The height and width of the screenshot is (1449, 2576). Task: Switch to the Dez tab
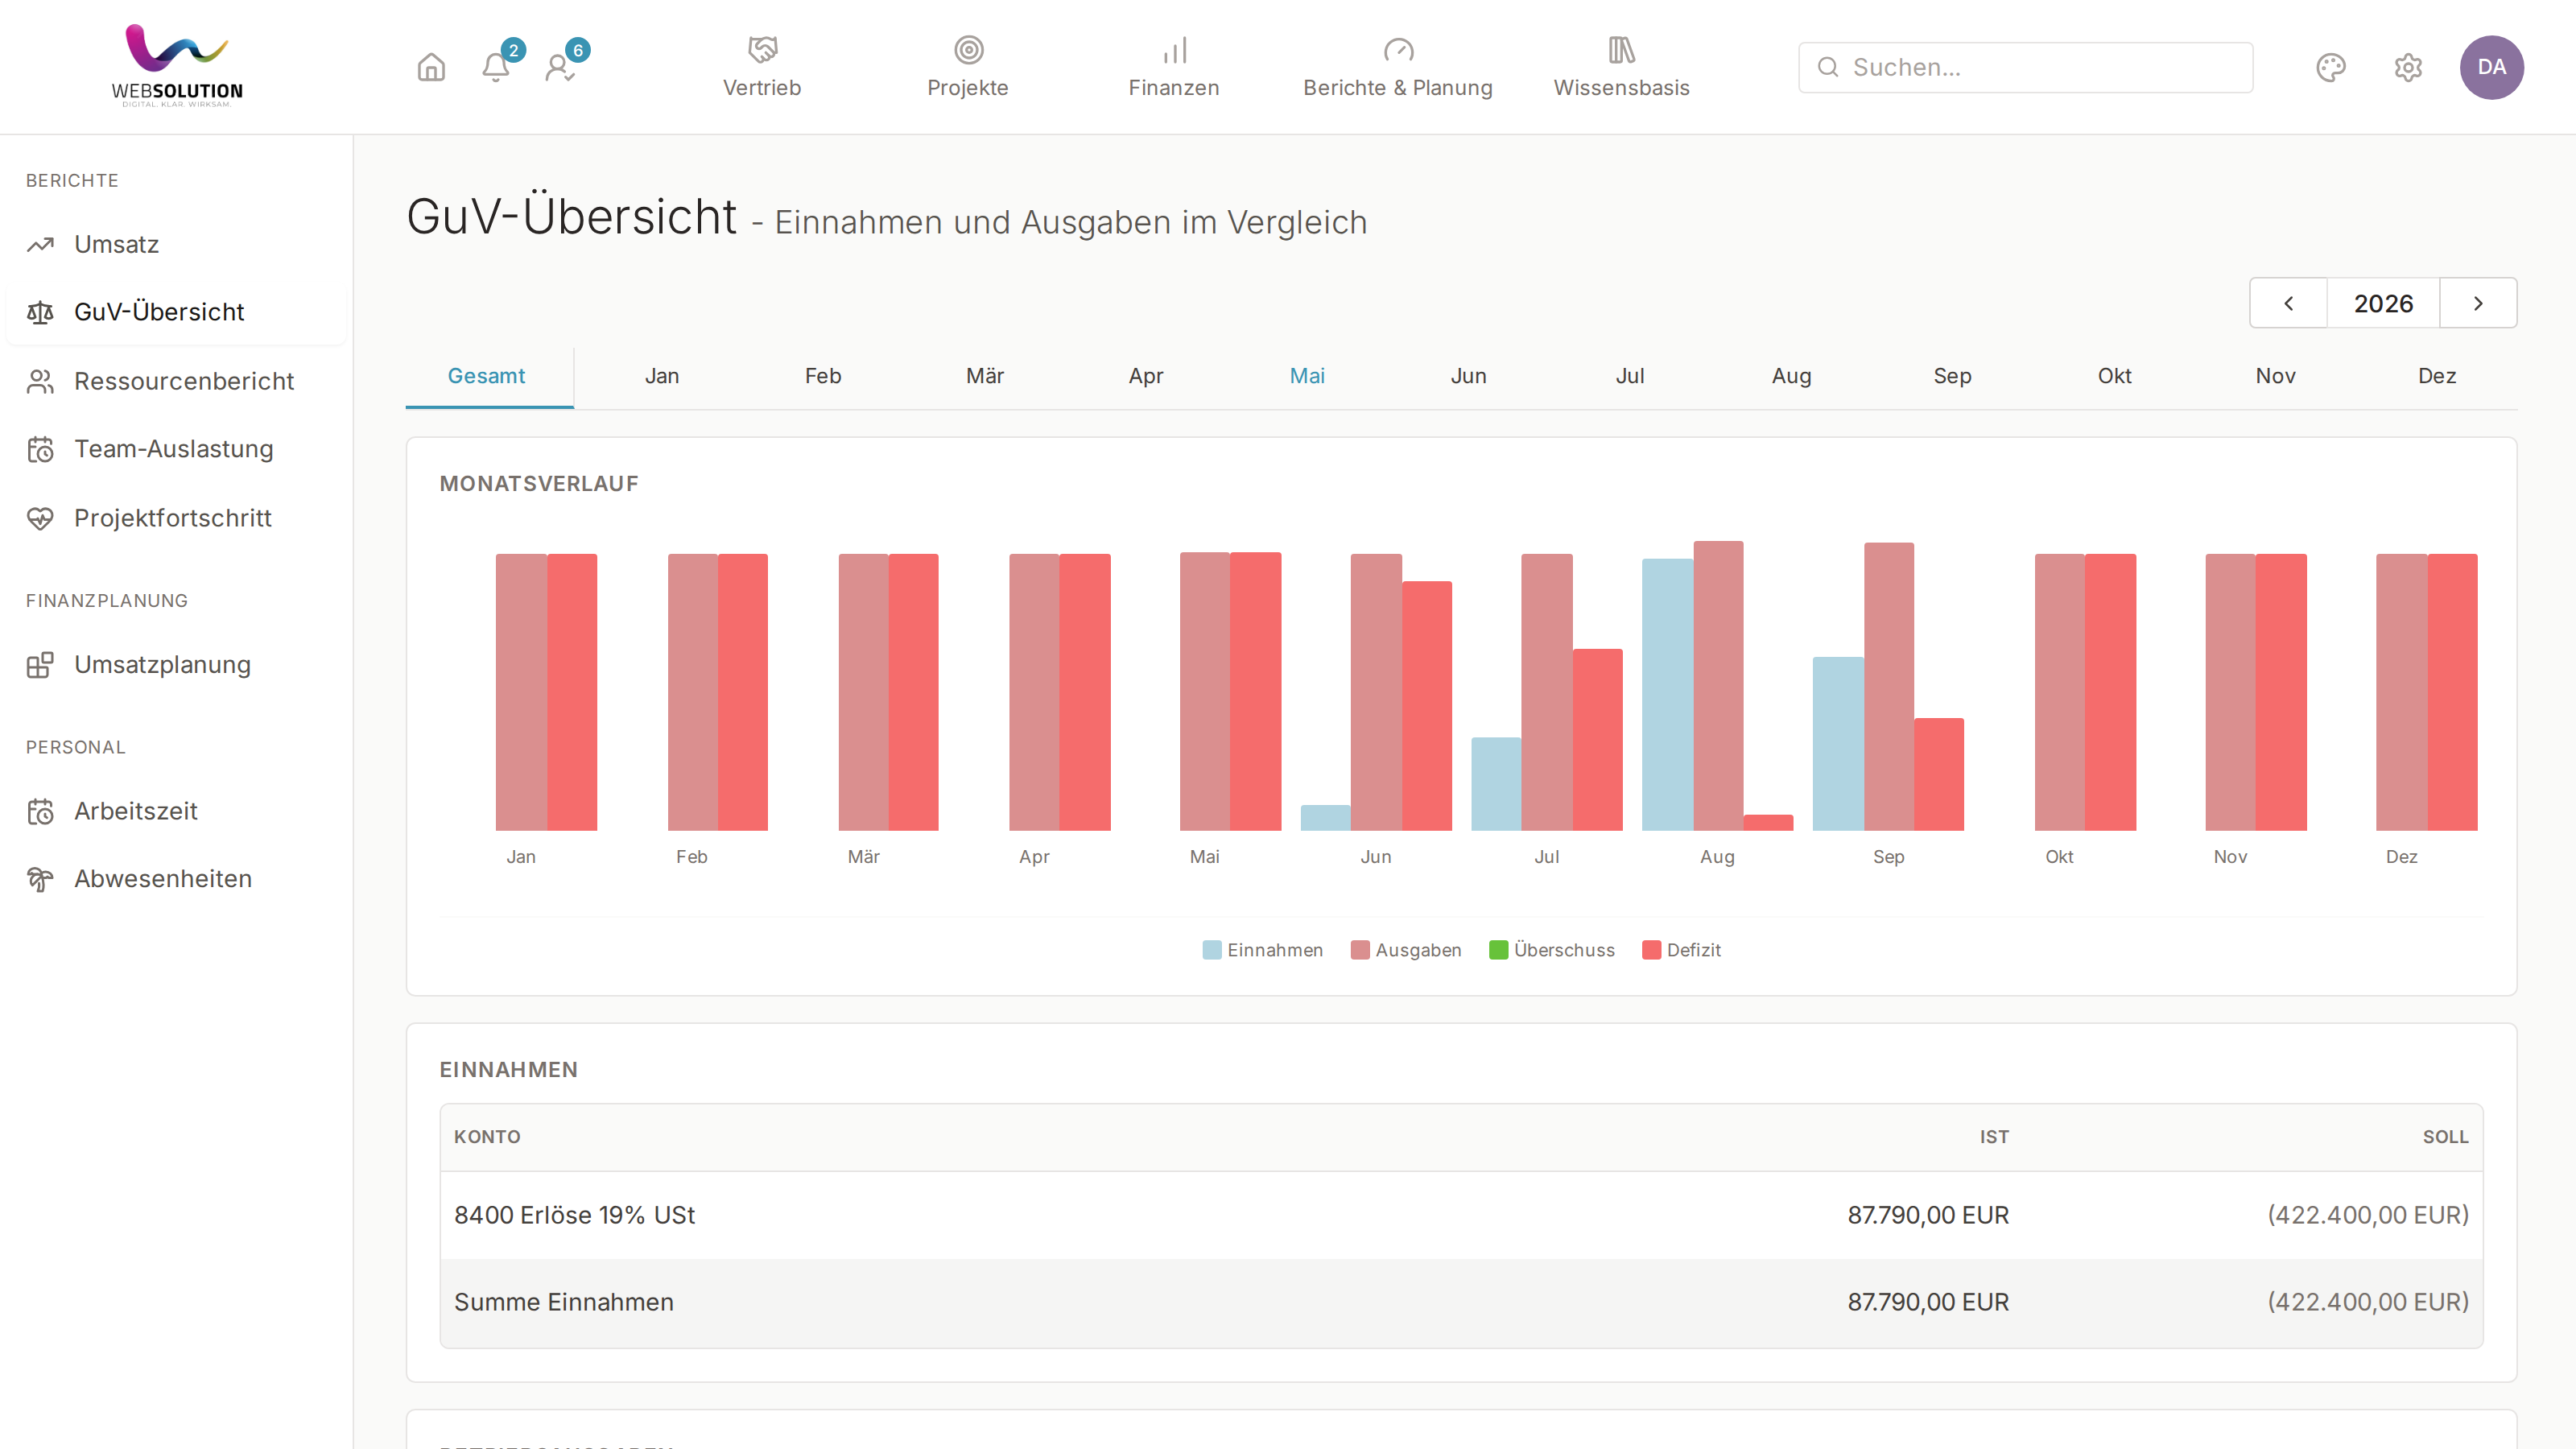pyautogui.click(x=2437, y=376)
